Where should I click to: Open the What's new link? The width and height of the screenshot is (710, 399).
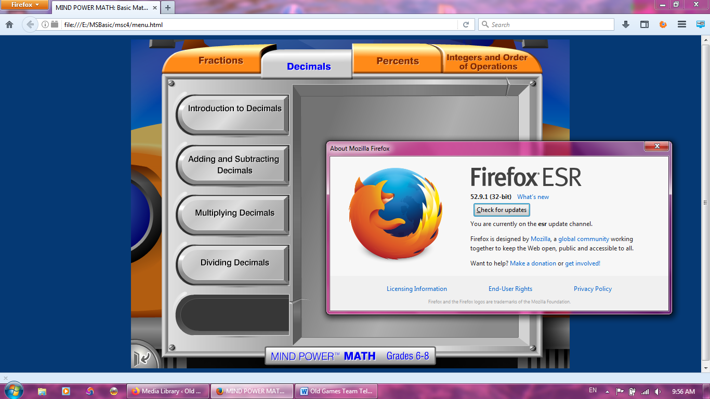[533, 197]
